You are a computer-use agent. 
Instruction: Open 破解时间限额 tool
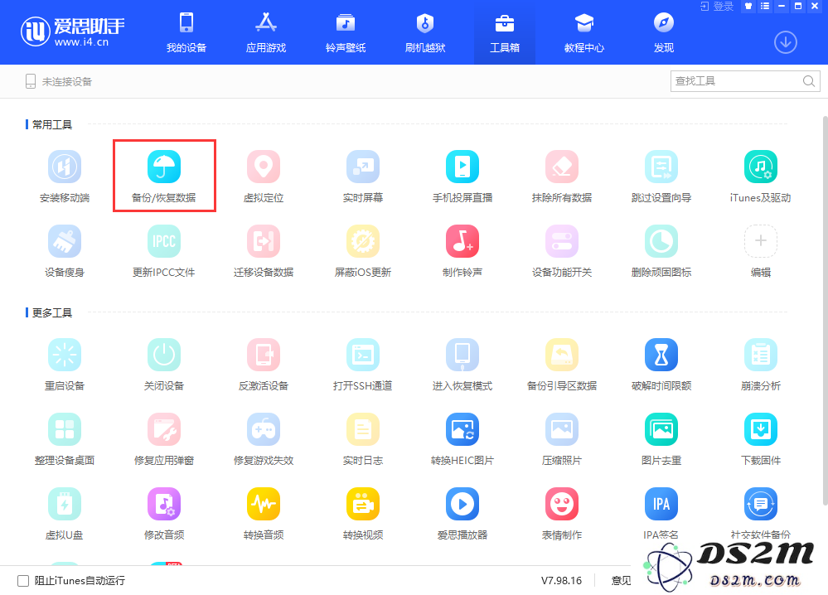[x=661, y=365]
